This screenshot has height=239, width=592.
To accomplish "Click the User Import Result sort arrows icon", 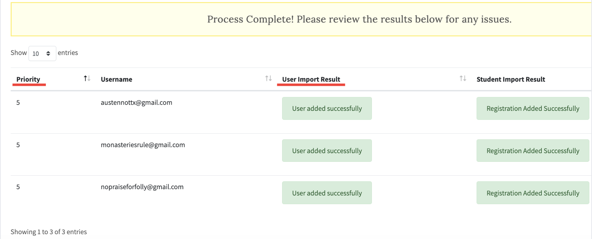I will (463, 78).
